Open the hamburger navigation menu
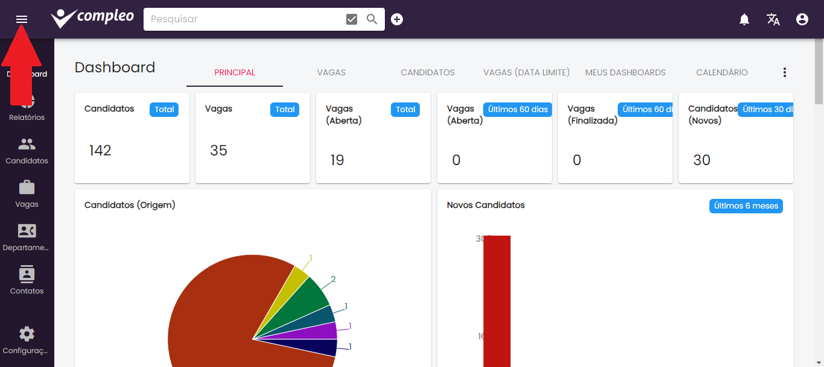This screenshot has height=367, width=824. (22, 19)
